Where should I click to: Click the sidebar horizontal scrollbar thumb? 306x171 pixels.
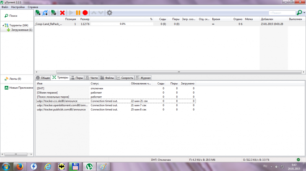pyautogui.click(x=16, y=154)
